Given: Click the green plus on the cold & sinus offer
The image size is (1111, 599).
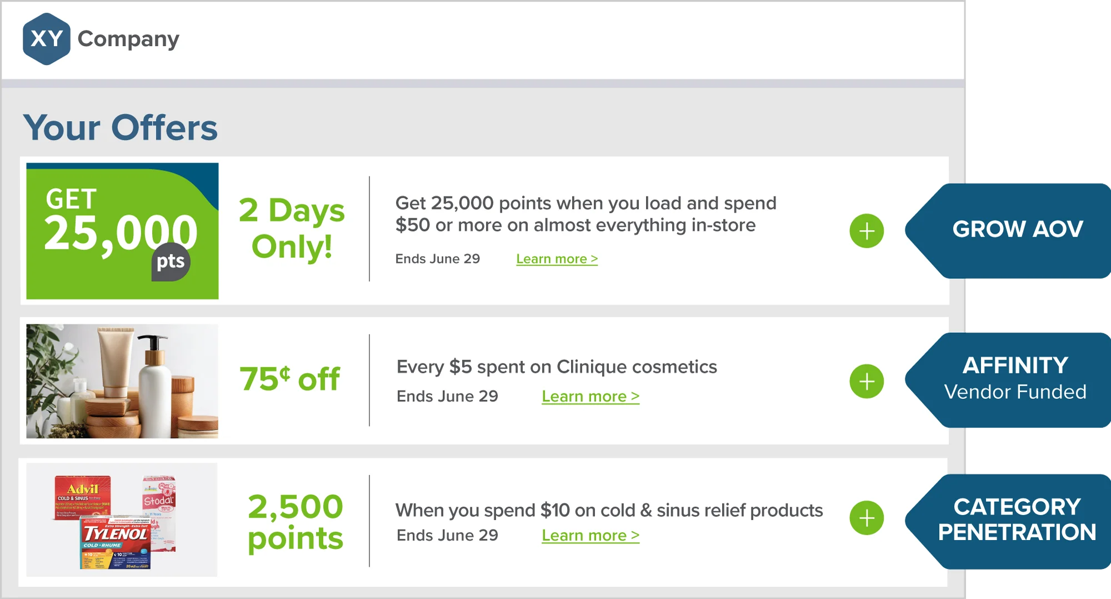Looking at the screenshot, I should click(867, 518).
